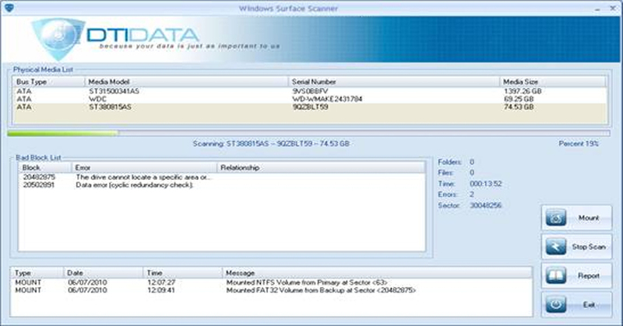The image size is (623, 326).
Task: Click the Block column header
Action: tap(45, 167)
